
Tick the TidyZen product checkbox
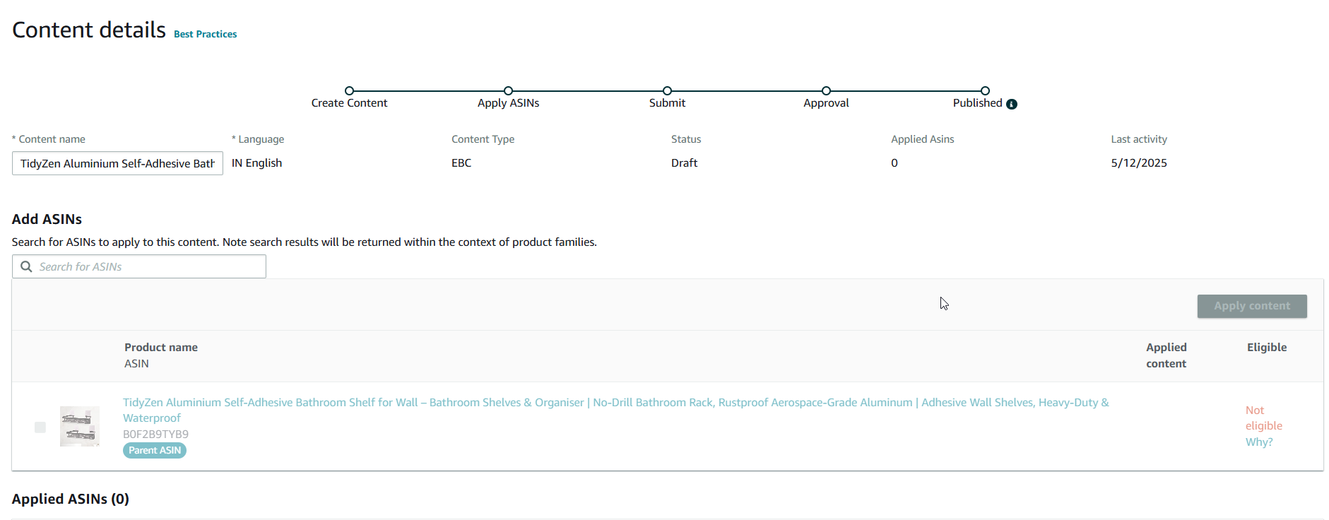(40, 427)
